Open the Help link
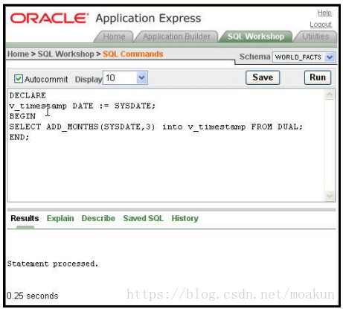Image resolution: width=343 pixels, height=309 pixels. click(324, 13)
